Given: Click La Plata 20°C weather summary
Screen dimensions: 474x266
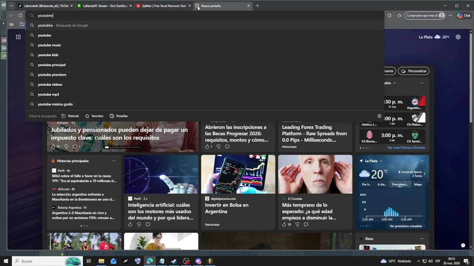Looking at the screenshot, I should pos(434,37).
